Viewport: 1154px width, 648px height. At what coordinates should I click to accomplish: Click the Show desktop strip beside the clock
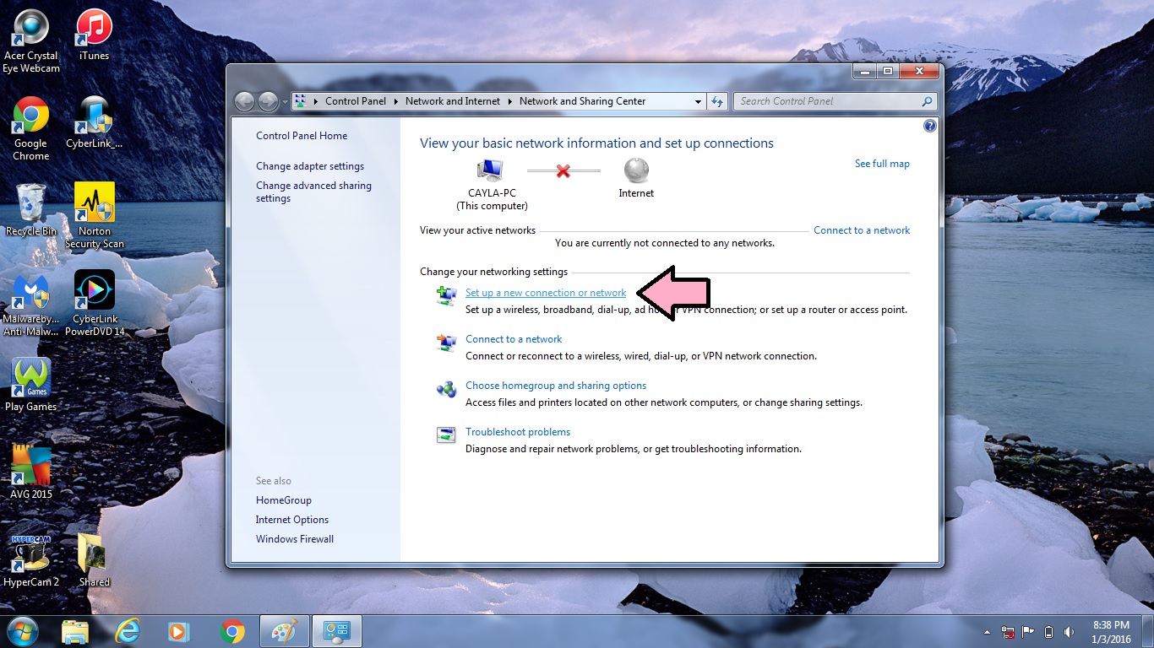click(1147, 632)
